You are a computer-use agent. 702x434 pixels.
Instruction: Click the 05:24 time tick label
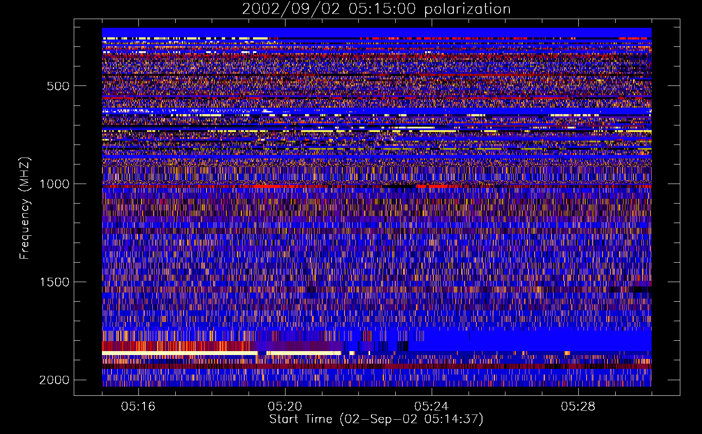coord(432,407)
